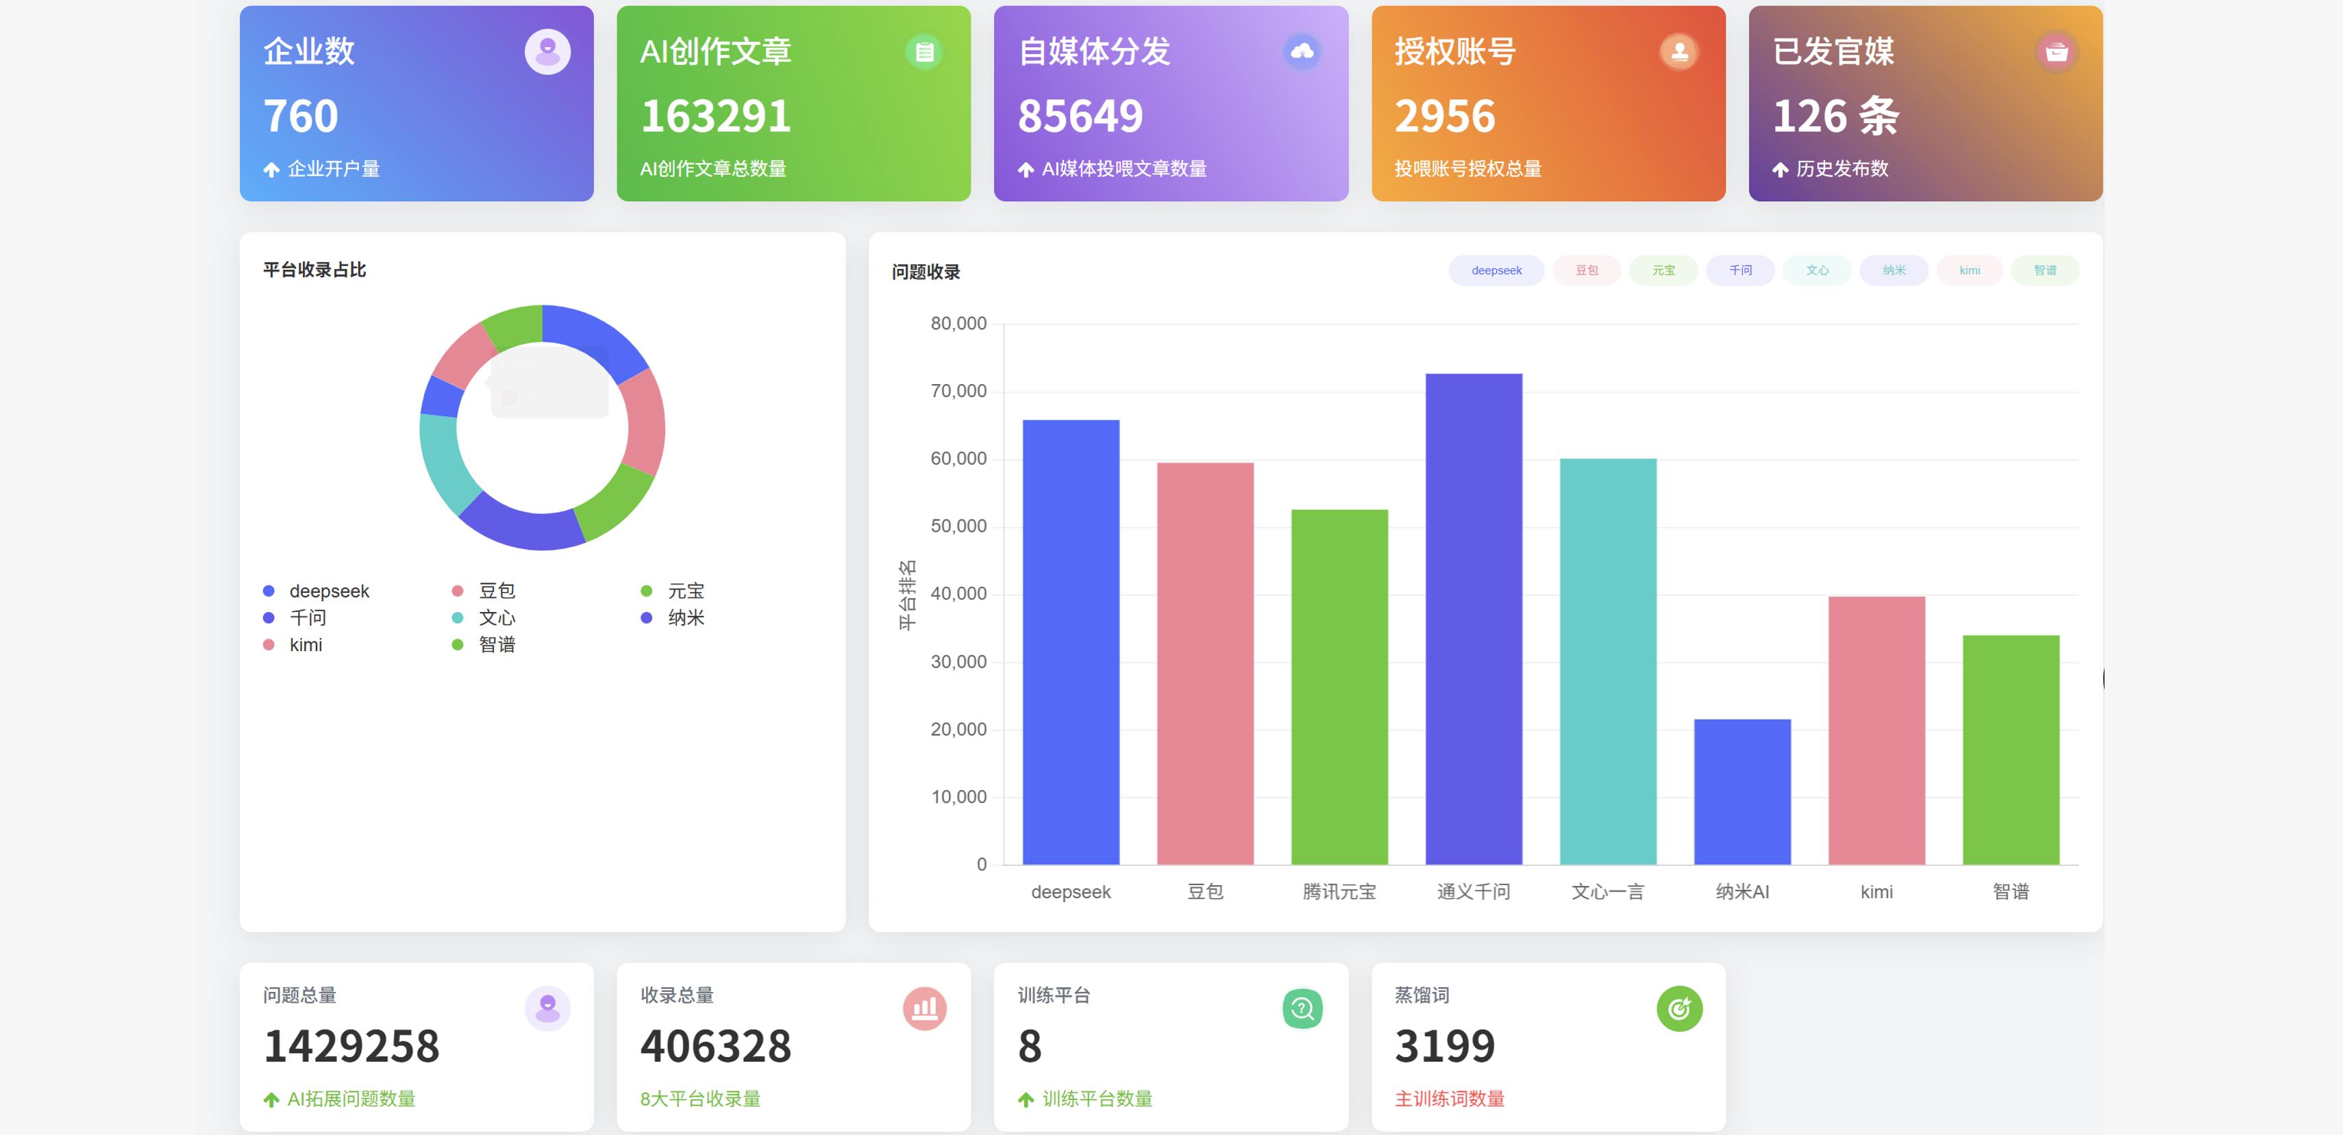The width and height of the screenshot is (2343, 1135).
Task: Click the 126 条 published count
Action: [x=1835, y=116]
